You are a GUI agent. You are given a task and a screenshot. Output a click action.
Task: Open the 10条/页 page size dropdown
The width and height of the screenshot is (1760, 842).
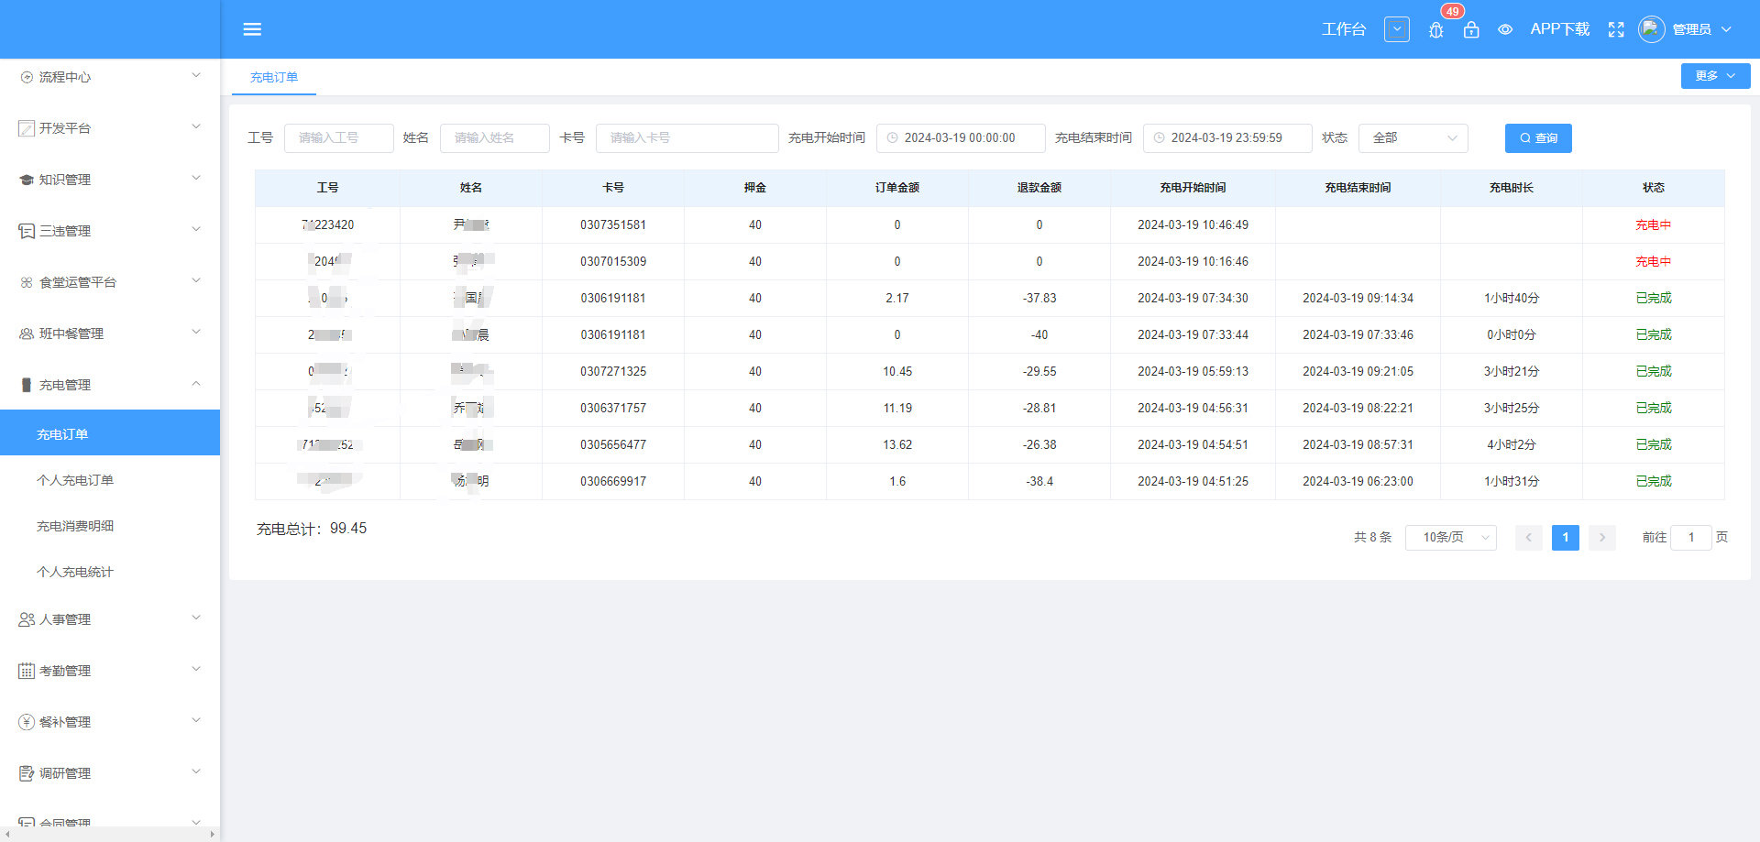tap(1451, 538)
